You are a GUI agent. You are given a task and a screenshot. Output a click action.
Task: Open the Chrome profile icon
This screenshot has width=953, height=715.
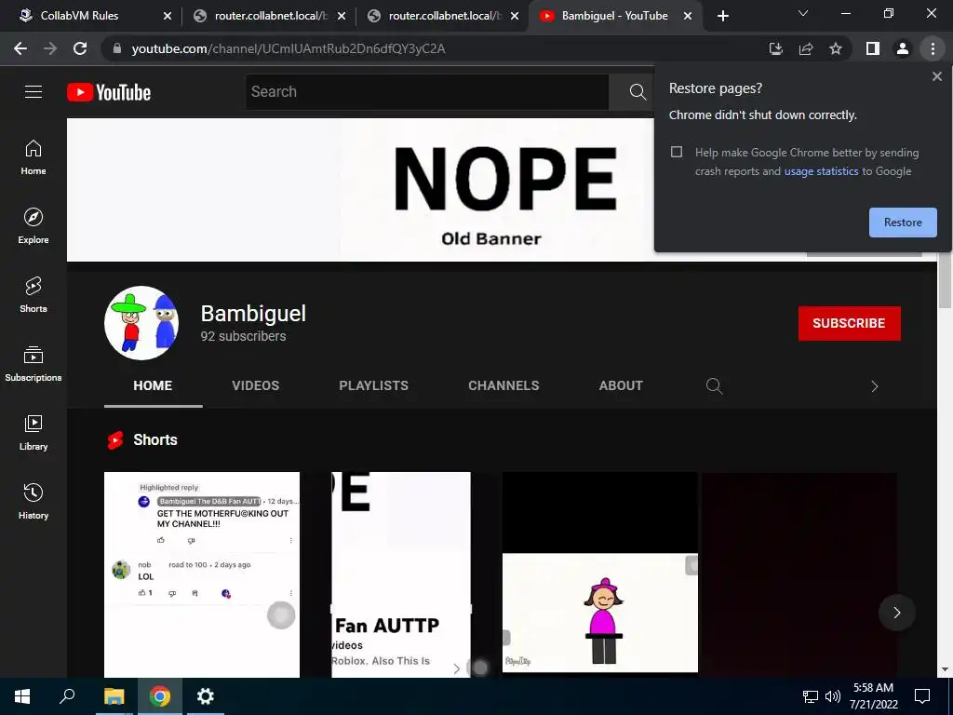pos(903,48)
